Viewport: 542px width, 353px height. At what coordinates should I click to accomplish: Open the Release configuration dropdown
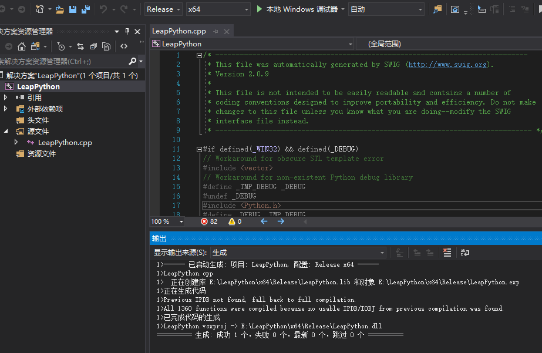pos(163,9)
